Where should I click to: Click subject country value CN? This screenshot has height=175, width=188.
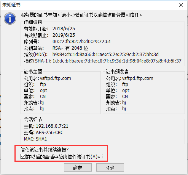(x=43, y=97)
